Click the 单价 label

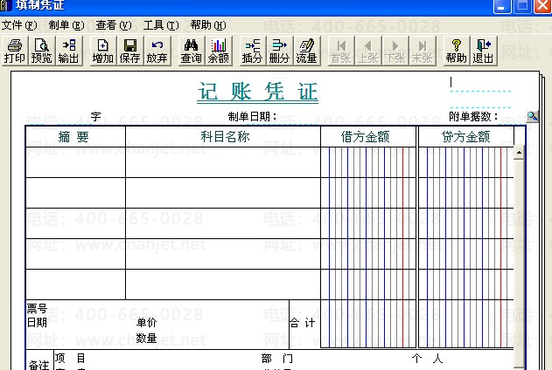(x=146, y=322)
